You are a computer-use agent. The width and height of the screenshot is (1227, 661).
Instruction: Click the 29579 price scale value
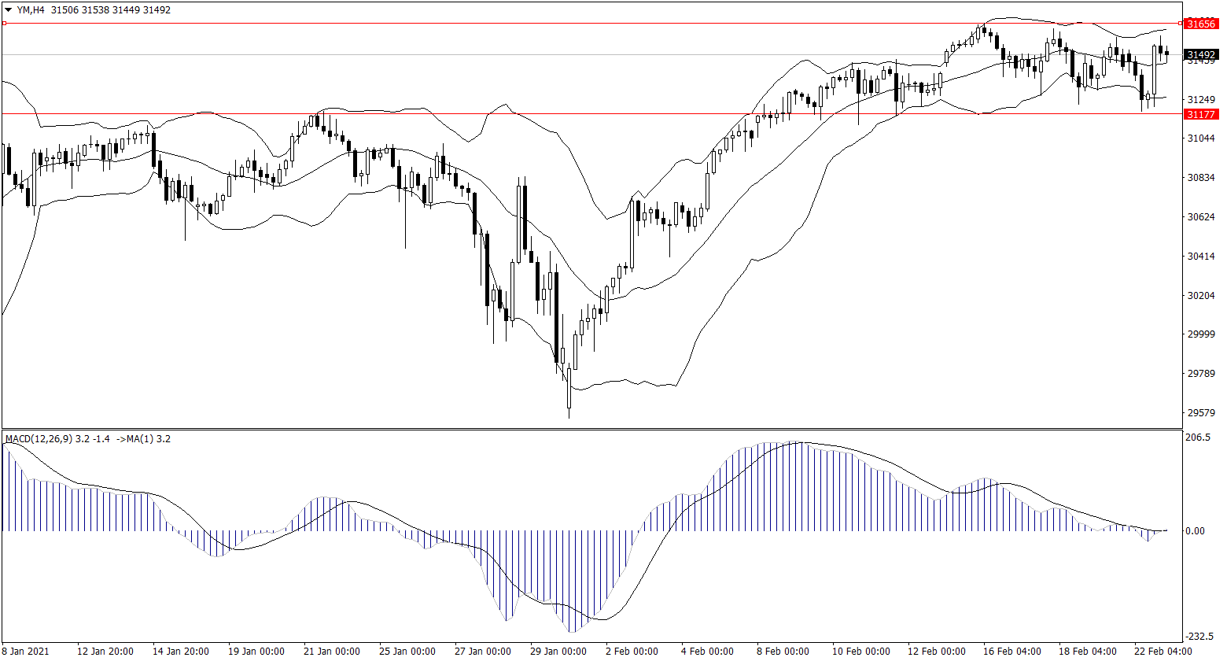1200,413
